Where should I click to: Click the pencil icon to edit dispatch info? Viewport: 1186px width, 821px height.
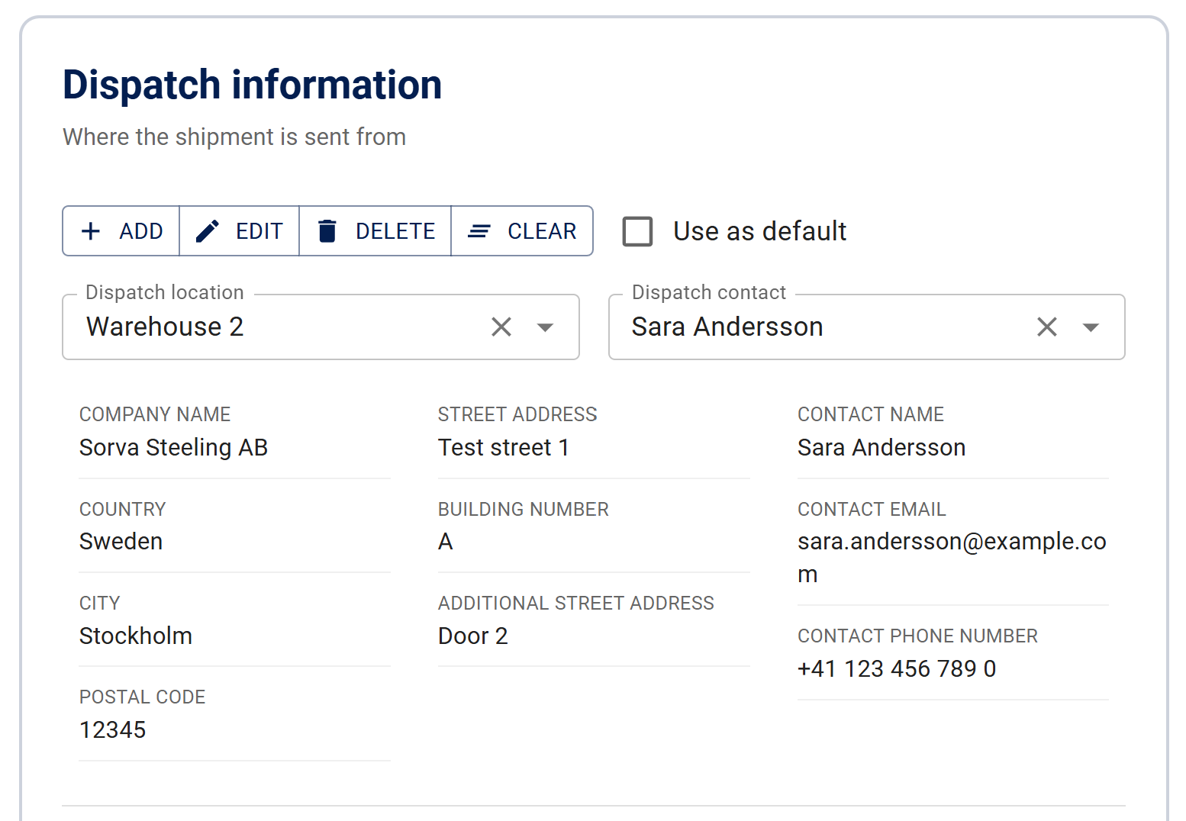(x=207, y=231)
